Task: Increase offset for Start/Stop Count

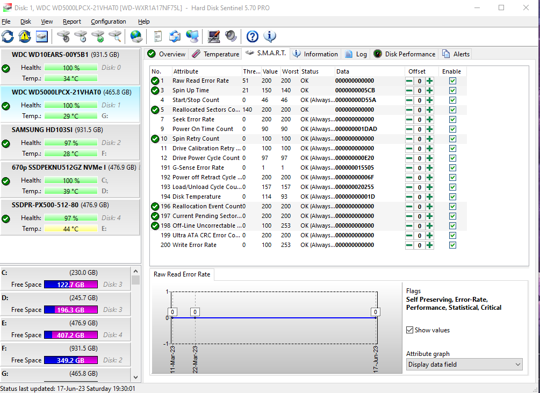Action: pyautogui.click(x=429, y=100)
